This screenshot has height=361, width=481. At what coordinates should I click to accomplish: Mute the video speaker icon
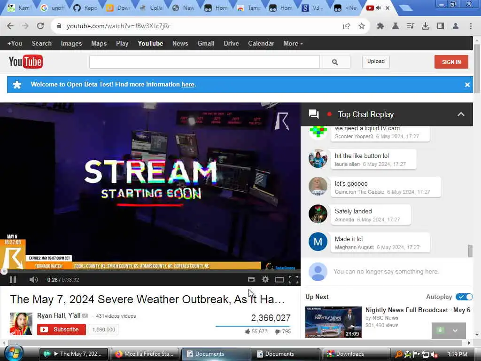pyautogui.click(x=33, y=280)
